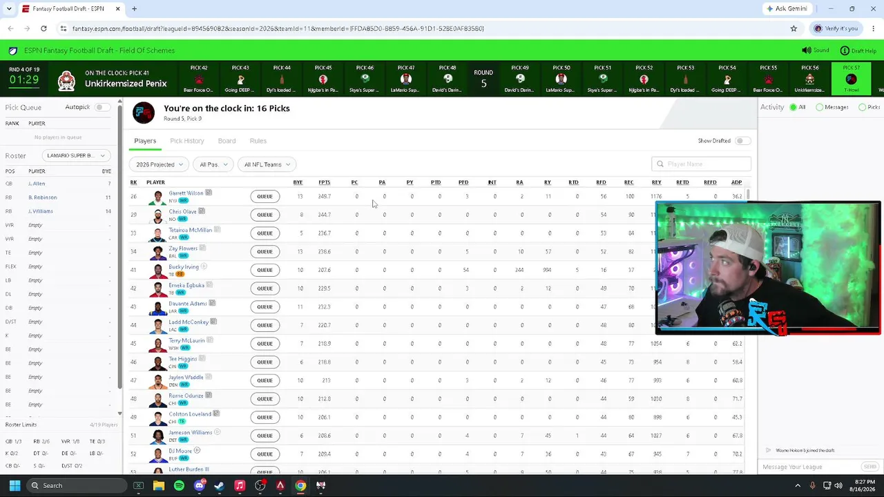Open the news note icon beside Davante Adams

pos(212,303)
